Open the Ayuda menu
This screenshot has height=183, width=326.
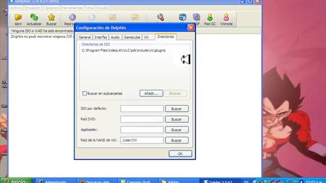coord(102,8)
